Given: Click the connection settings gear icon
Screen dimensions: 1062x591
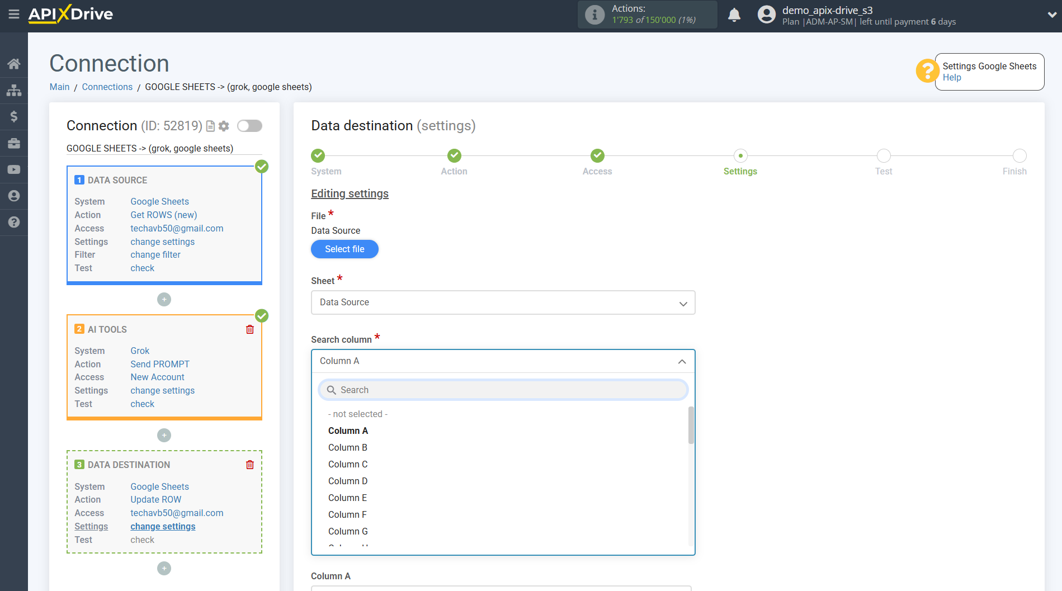Looking at the screenshot, I should point(224,126).
